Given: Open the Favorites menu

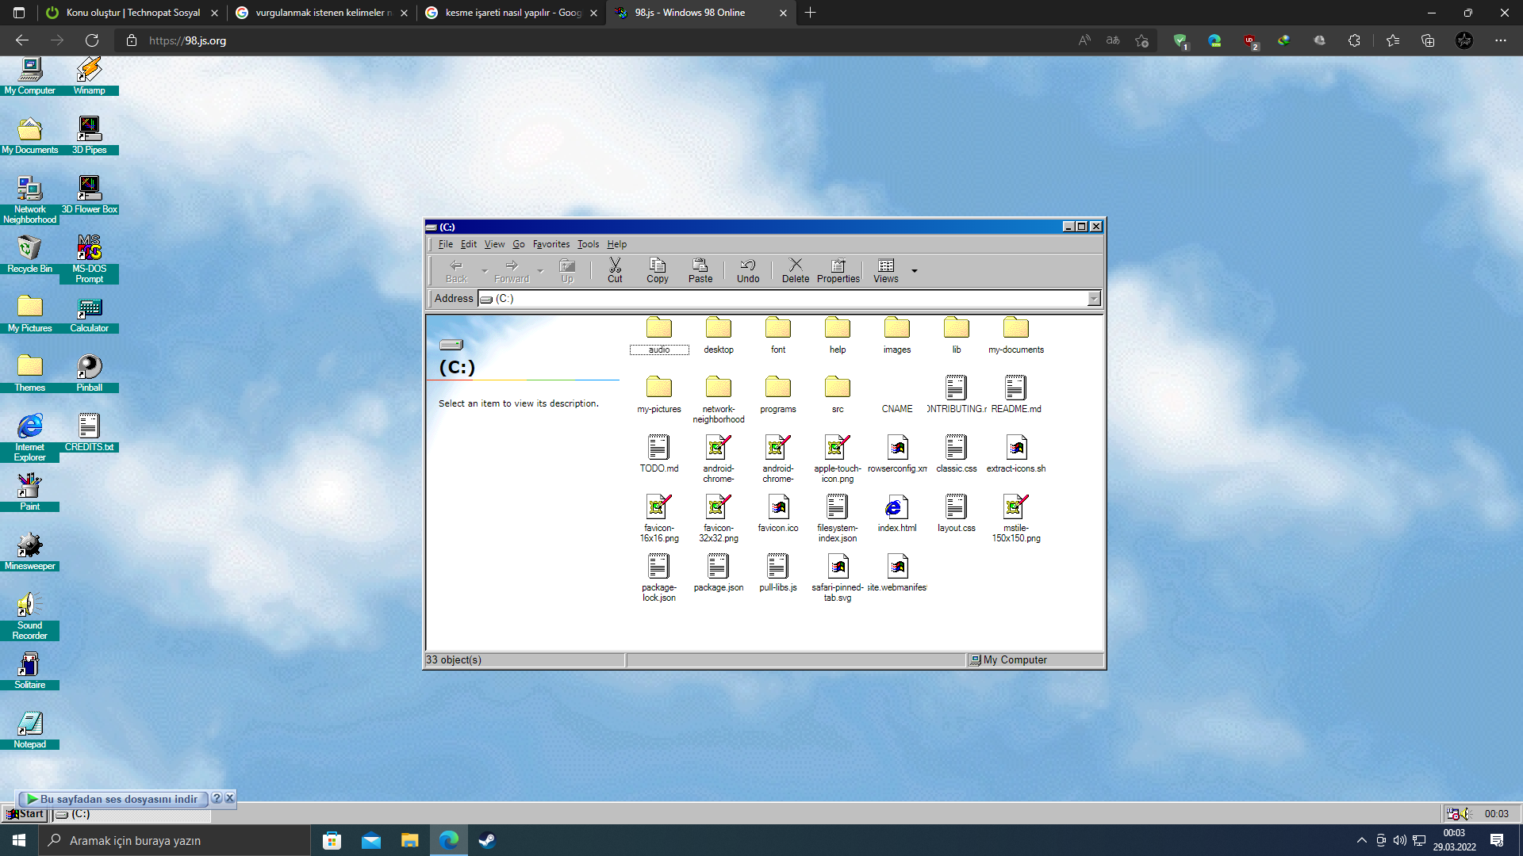Looking at the screenshot, I should (551, 244).
